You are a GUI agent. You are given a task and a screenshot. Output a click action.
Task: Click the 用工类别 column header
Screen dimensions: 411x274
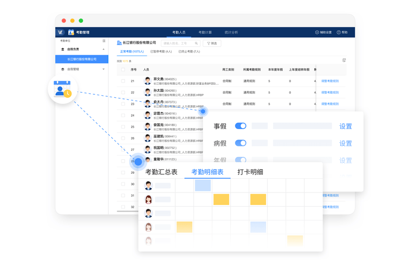point(228,69)
